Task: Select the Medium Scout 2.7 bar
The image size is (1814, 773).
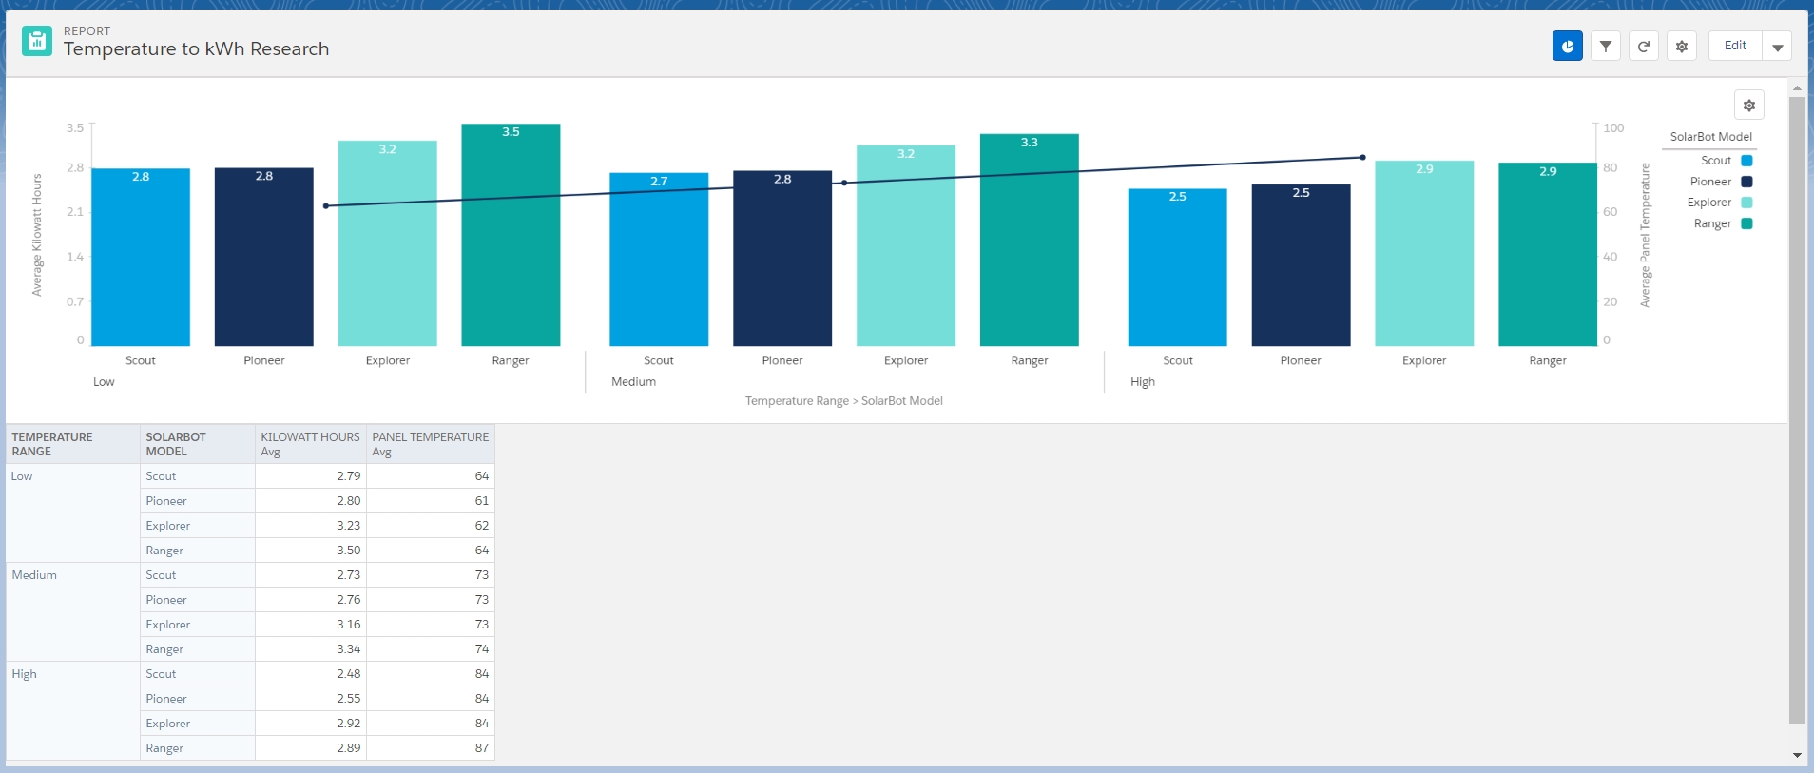Action: click(659, 260)
